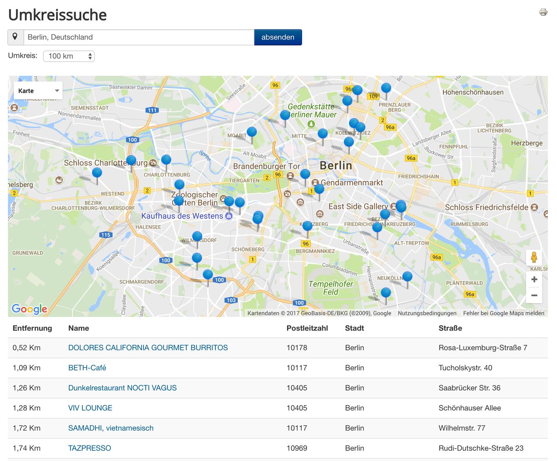Click Gedenkstätte Berliner Mauer green marker
This screenshot has height=461, width=557.
(x=311, y=124)
